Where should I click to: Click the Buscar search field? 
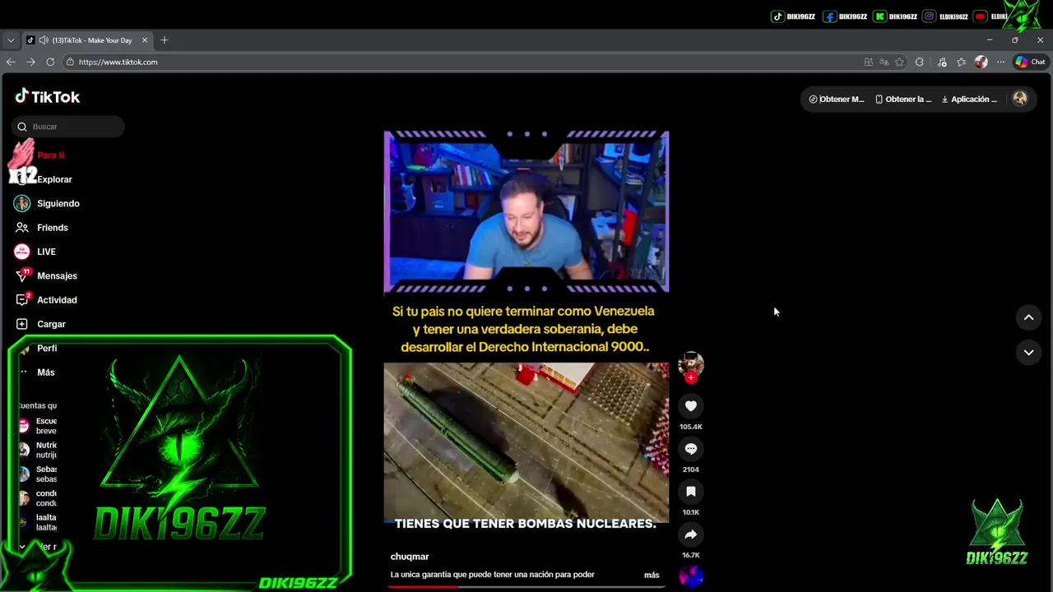68,127
